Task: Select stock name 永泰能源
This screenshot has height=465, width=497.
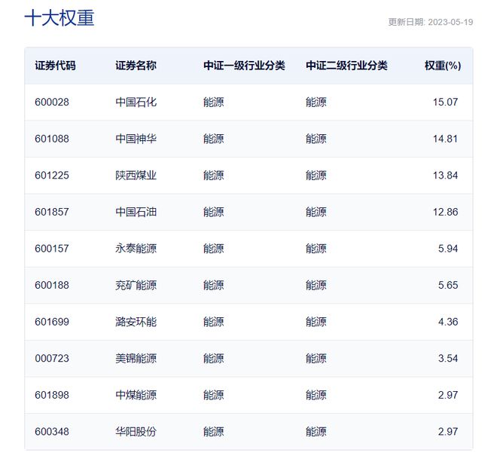Action: (136, 249)
